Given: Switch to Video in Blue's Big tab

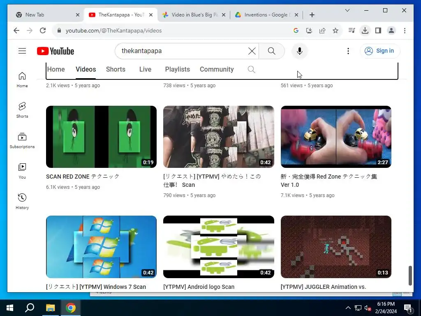Looking at the screenshot, I should pyautogui.click(x=194, y=15).
